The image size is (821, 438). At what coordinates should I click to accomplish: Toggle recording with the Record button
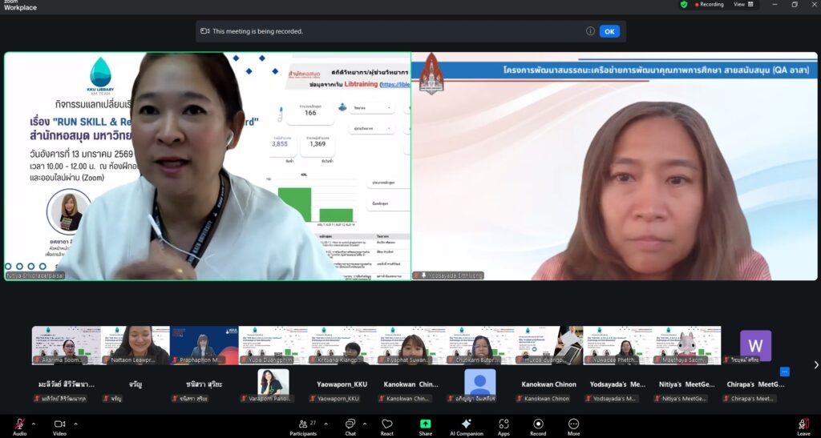[538, 425]
